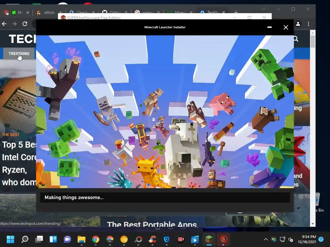Open the blue shield app on taskbar
Viewport: 330px width, 247px height.
tap(167, 239)
